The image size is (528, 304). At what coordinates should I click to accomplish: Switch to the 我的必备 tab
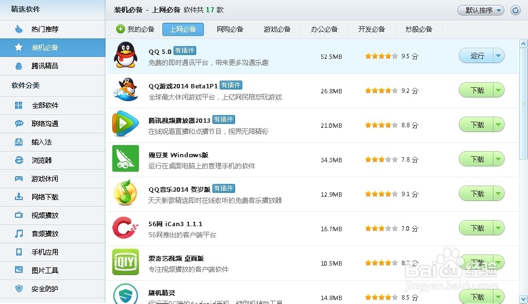tap(136, 29)
